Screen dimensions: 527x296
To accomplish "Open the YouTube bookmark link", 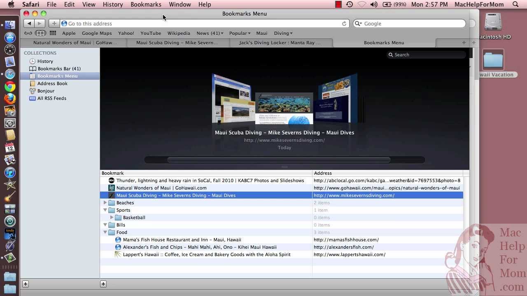I will (151, 33).
